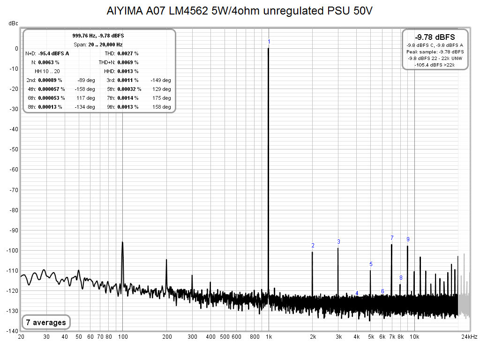This screenshot has height=342, width=480.
Task: Select the blue "5" harmonic marker label
Action: 371,264
